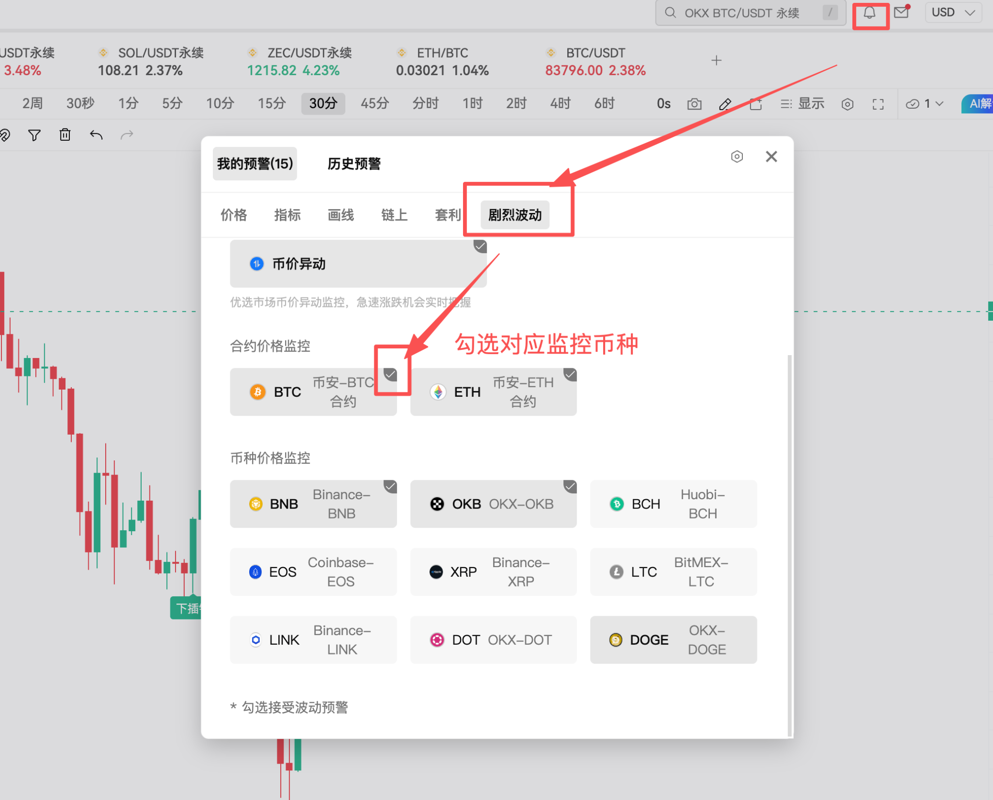Click the OKX BTC/USDT search field
The width and height of the screenshot is (993, 800).
pos(751,13)
